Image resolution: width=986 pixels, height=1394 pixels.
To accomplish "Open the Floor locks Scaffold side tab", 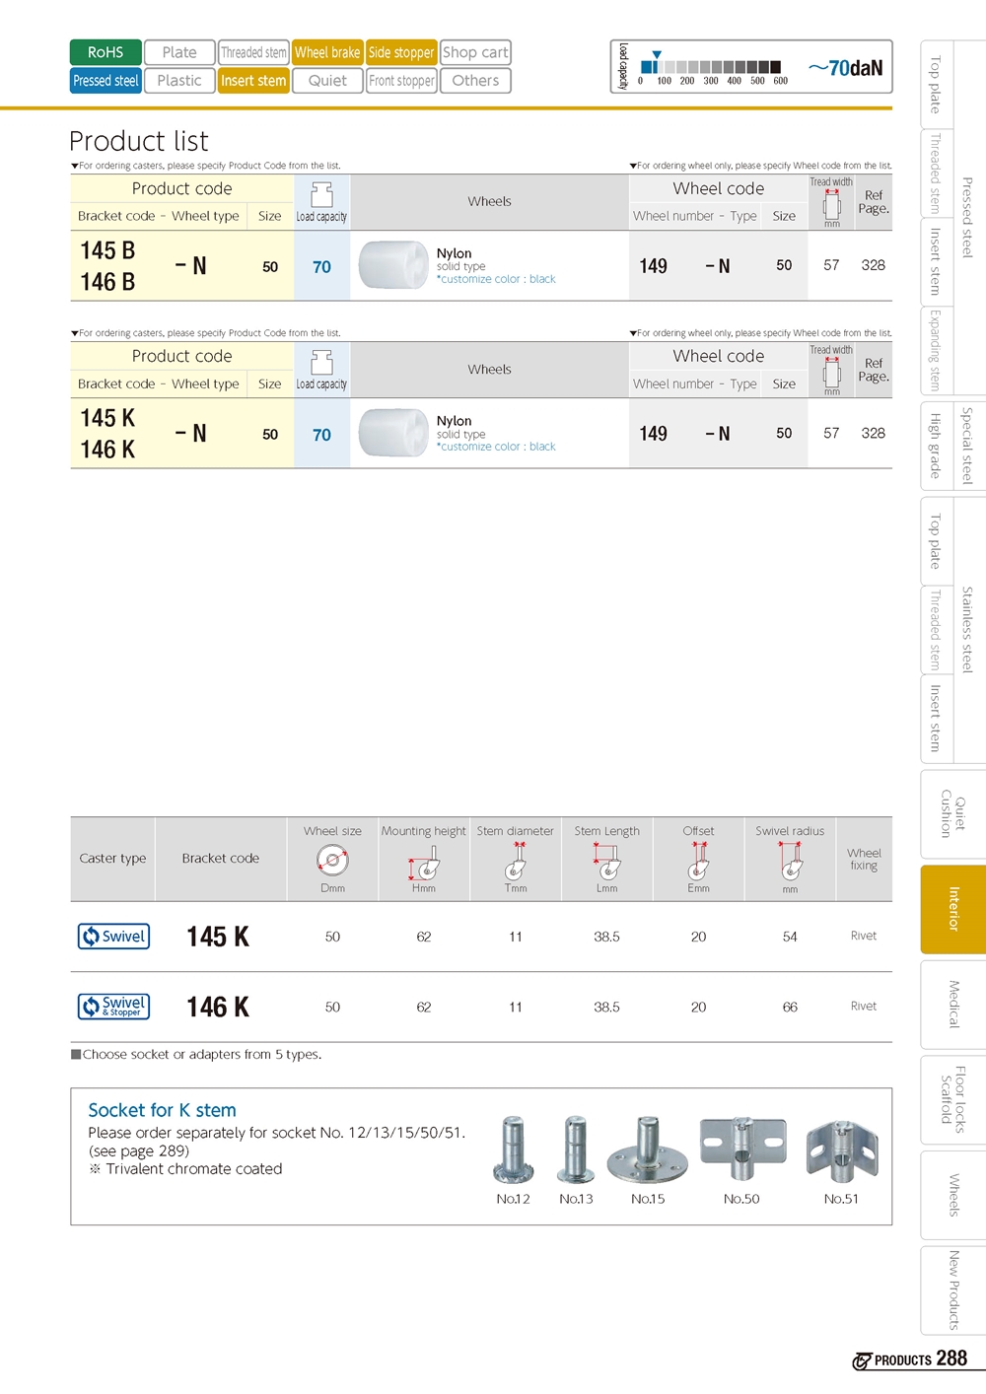I will [953, 1100].
